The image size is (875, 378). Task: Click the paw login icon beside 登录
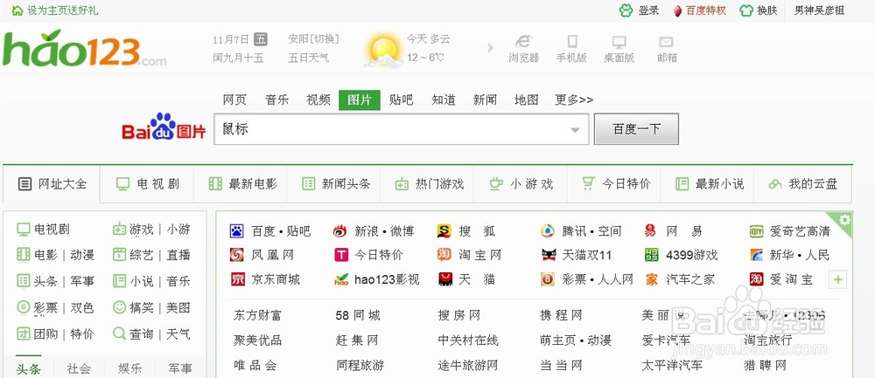(x=626, y=10)
